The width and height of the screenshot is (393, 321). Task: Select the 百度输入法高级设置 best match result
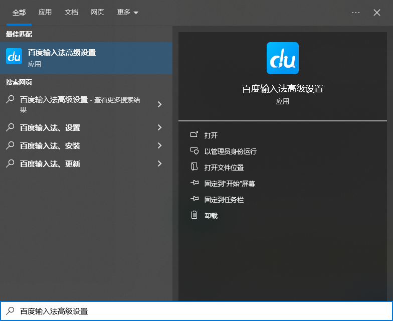click(86, 58)
